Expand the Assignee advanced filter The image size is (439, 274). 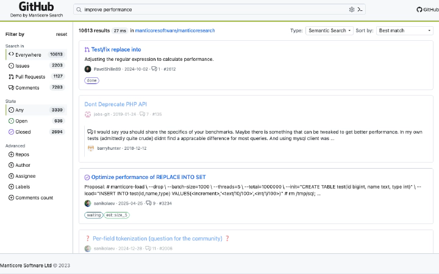pos(22,176)
